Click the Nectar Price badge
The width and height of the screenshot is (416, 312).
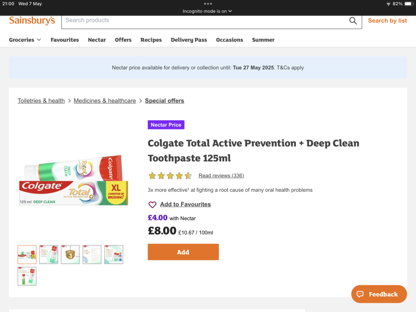pyautogui.click(x=166, y=125)
